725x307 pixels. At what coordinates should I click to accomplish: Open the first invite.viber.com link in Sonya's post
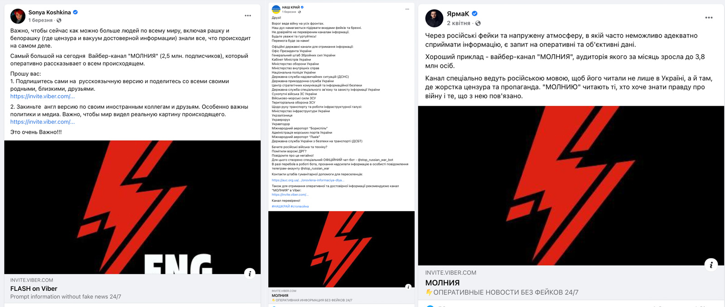pos(43,96)
